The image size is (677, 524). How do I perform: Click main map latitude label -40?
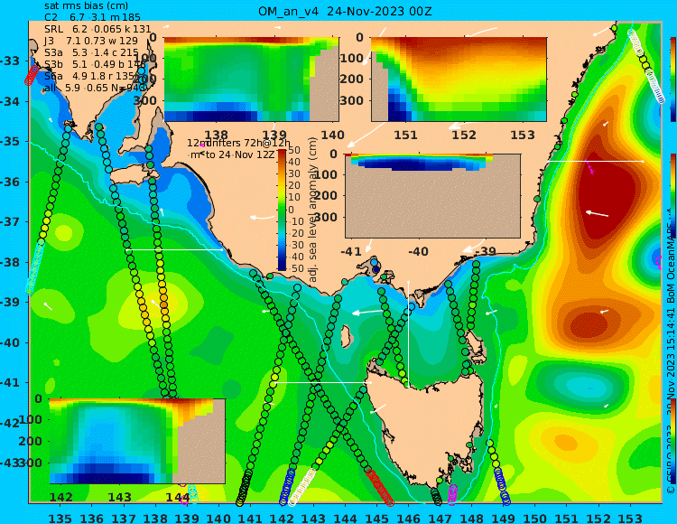click(x=10, y=342)
